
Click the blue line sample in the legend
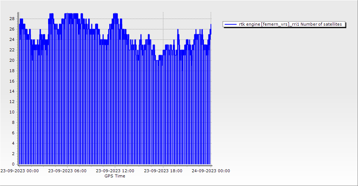(231, 24)
